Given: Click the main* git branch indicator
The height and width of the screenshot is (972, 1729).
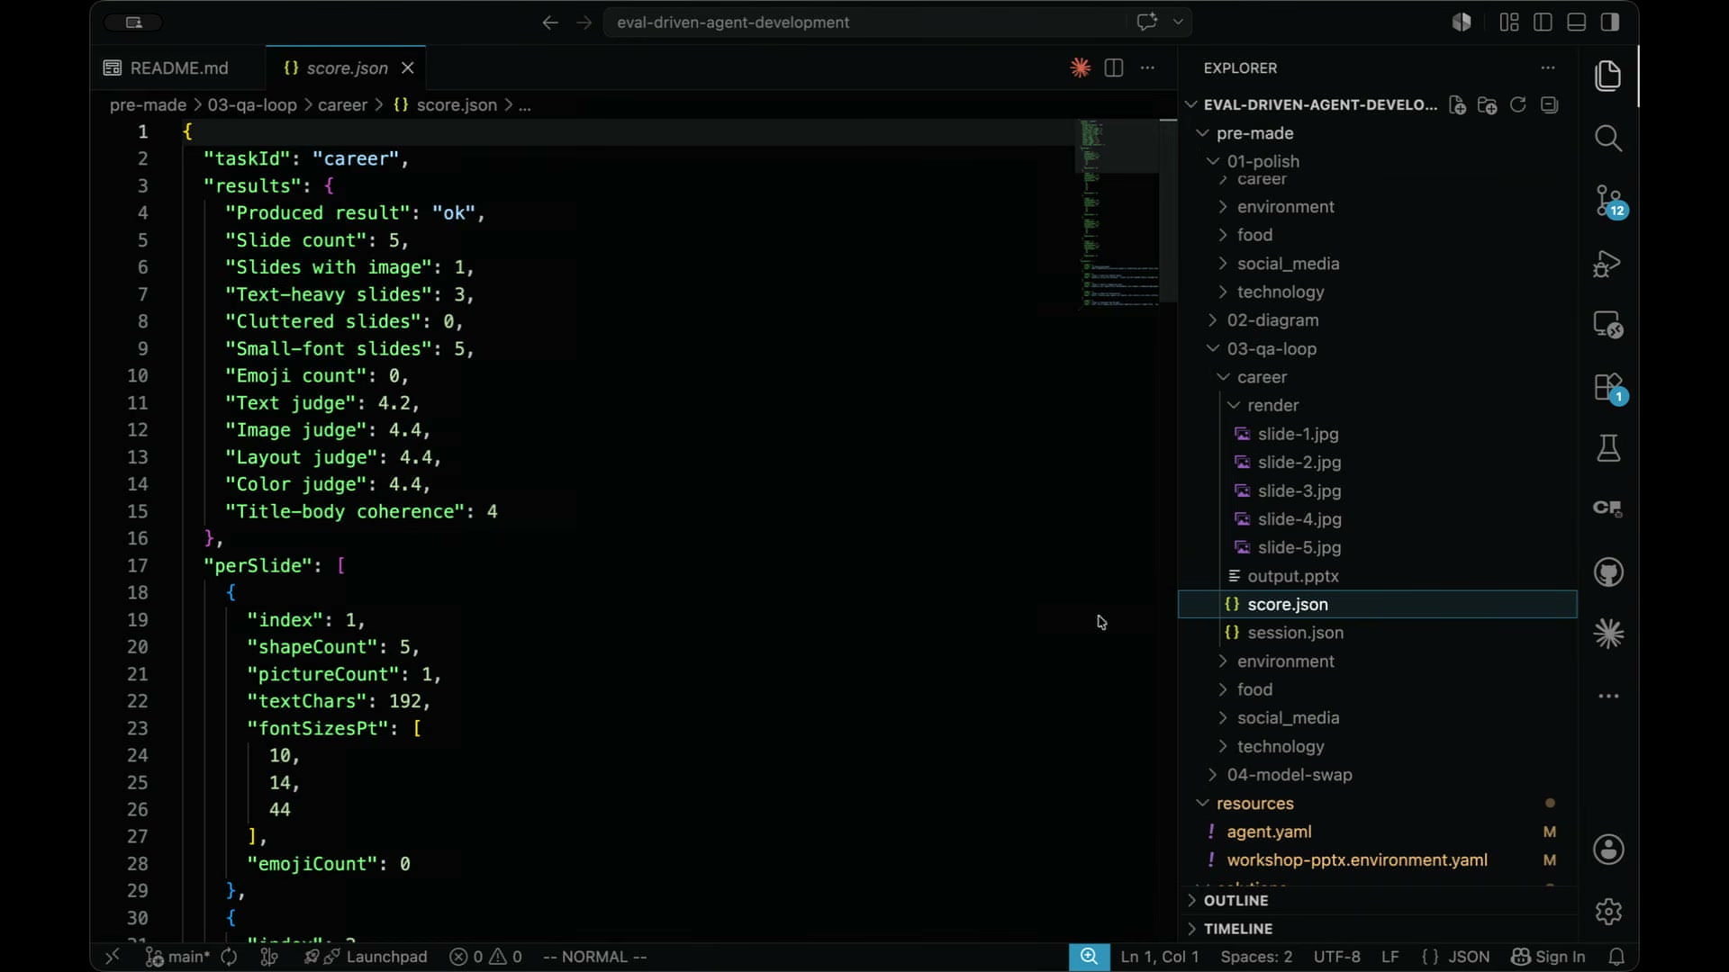Looking at the screenshot, I should [177, 957].
